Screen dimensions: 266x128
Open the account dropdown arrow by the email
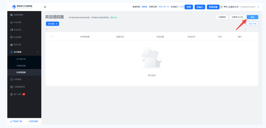[258, 7]
